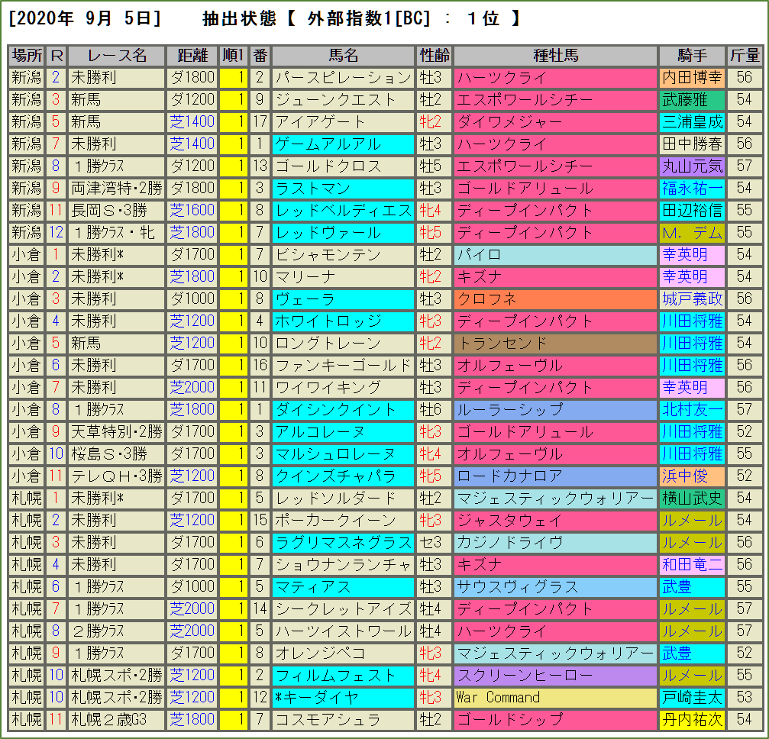The height and width of the screenshot is (739, 769).
Task: Click the レース名 column header
Action: tap(117, 56)
